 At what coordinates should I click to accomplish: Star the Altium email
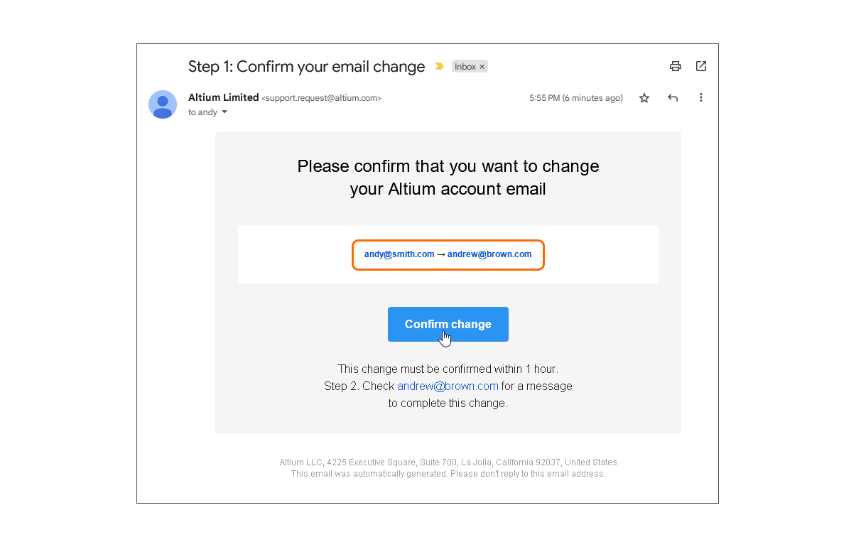click(x=644, y=98)
